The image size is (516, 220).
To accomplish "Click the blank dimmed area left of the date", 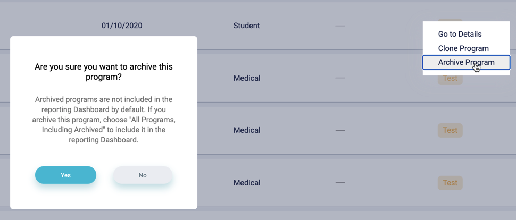I will (x=49, y=26).
